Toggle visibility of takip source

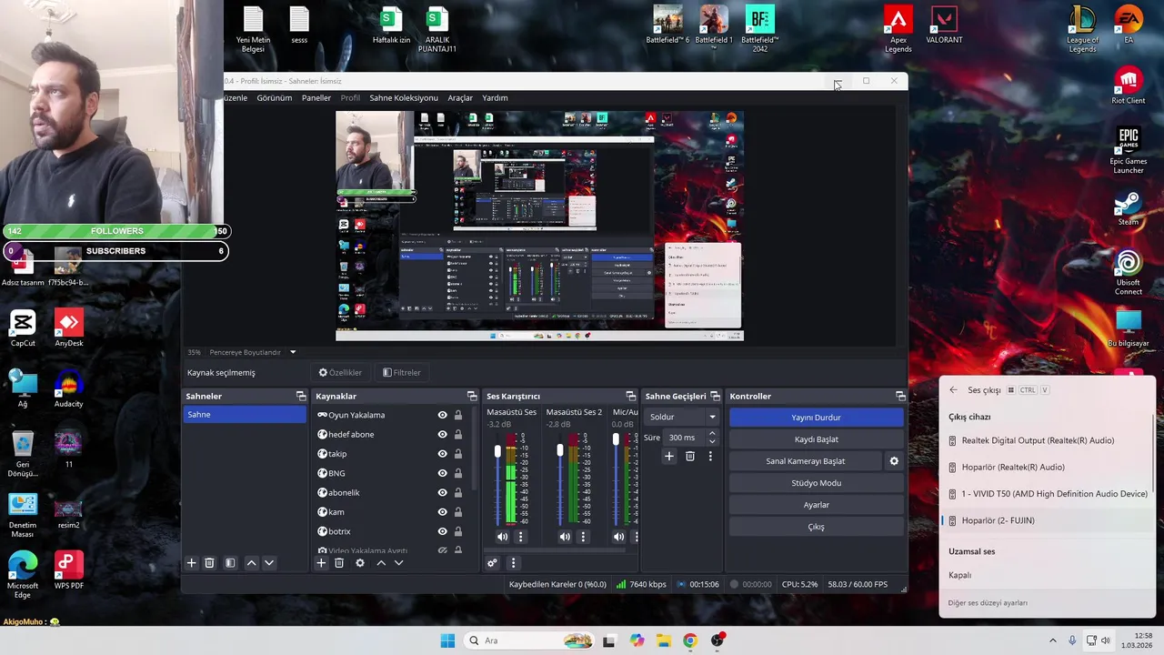pos(442,454)
